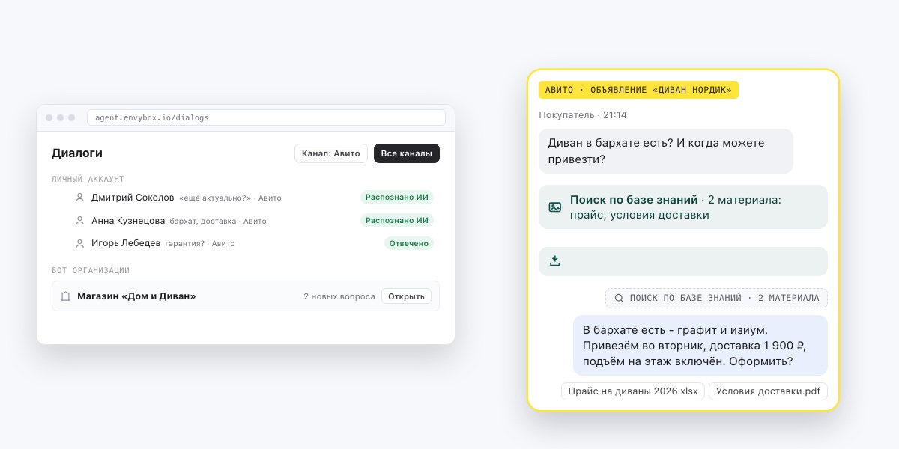Screen dimensions: 899x449
Task: Open the Условия доставки.pdf attachment
Action: click(768, 391)
